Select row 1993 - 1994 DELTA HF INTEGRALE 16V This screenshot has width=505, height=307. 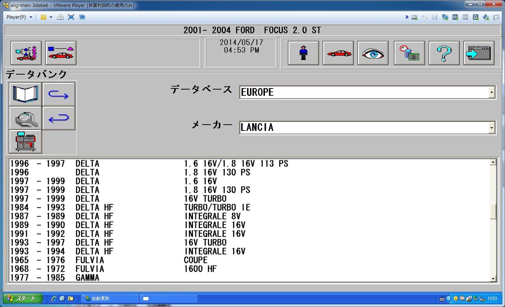click(249, 251)
